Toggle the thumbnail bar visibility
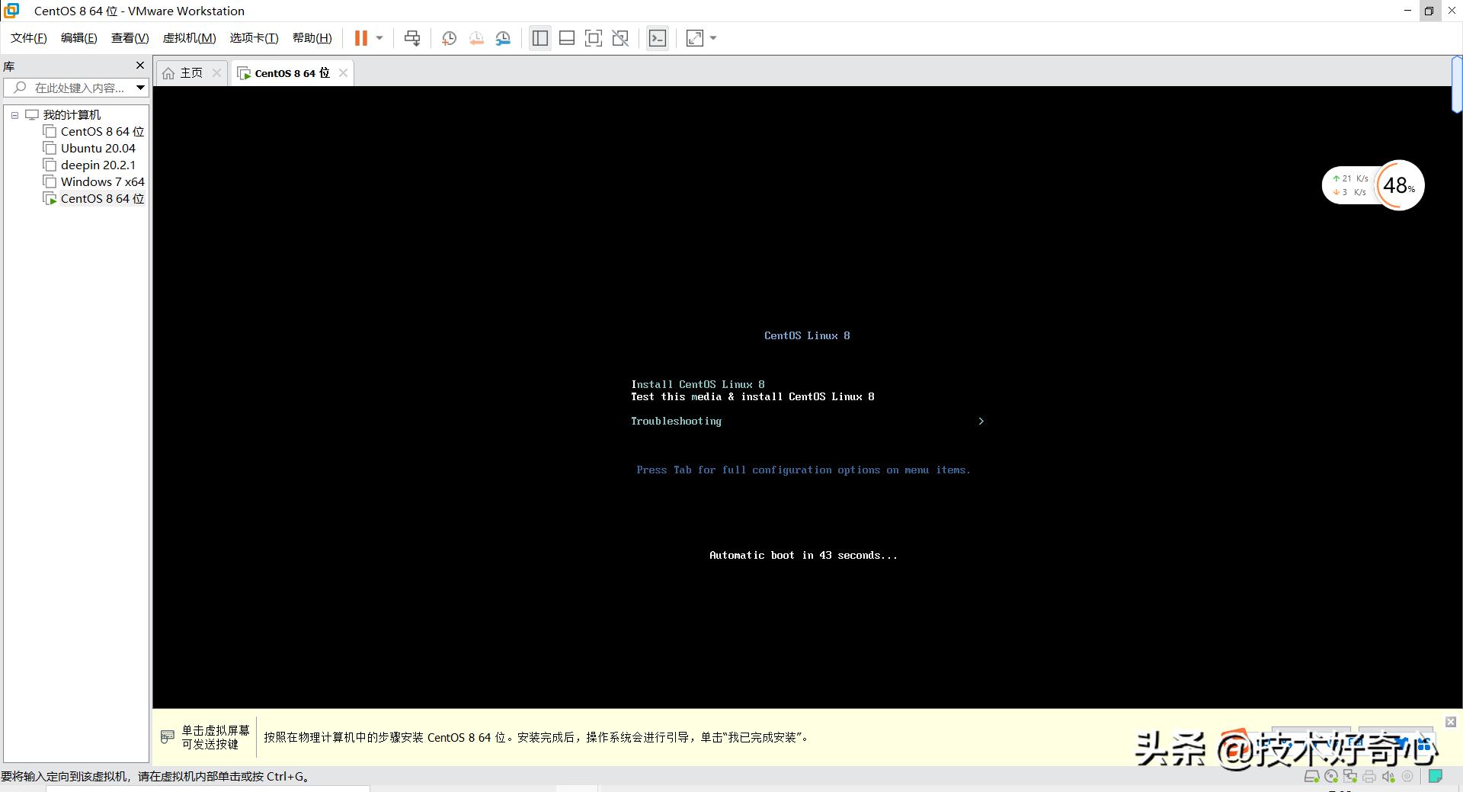1463x792 pixels. tap(567, 38)
